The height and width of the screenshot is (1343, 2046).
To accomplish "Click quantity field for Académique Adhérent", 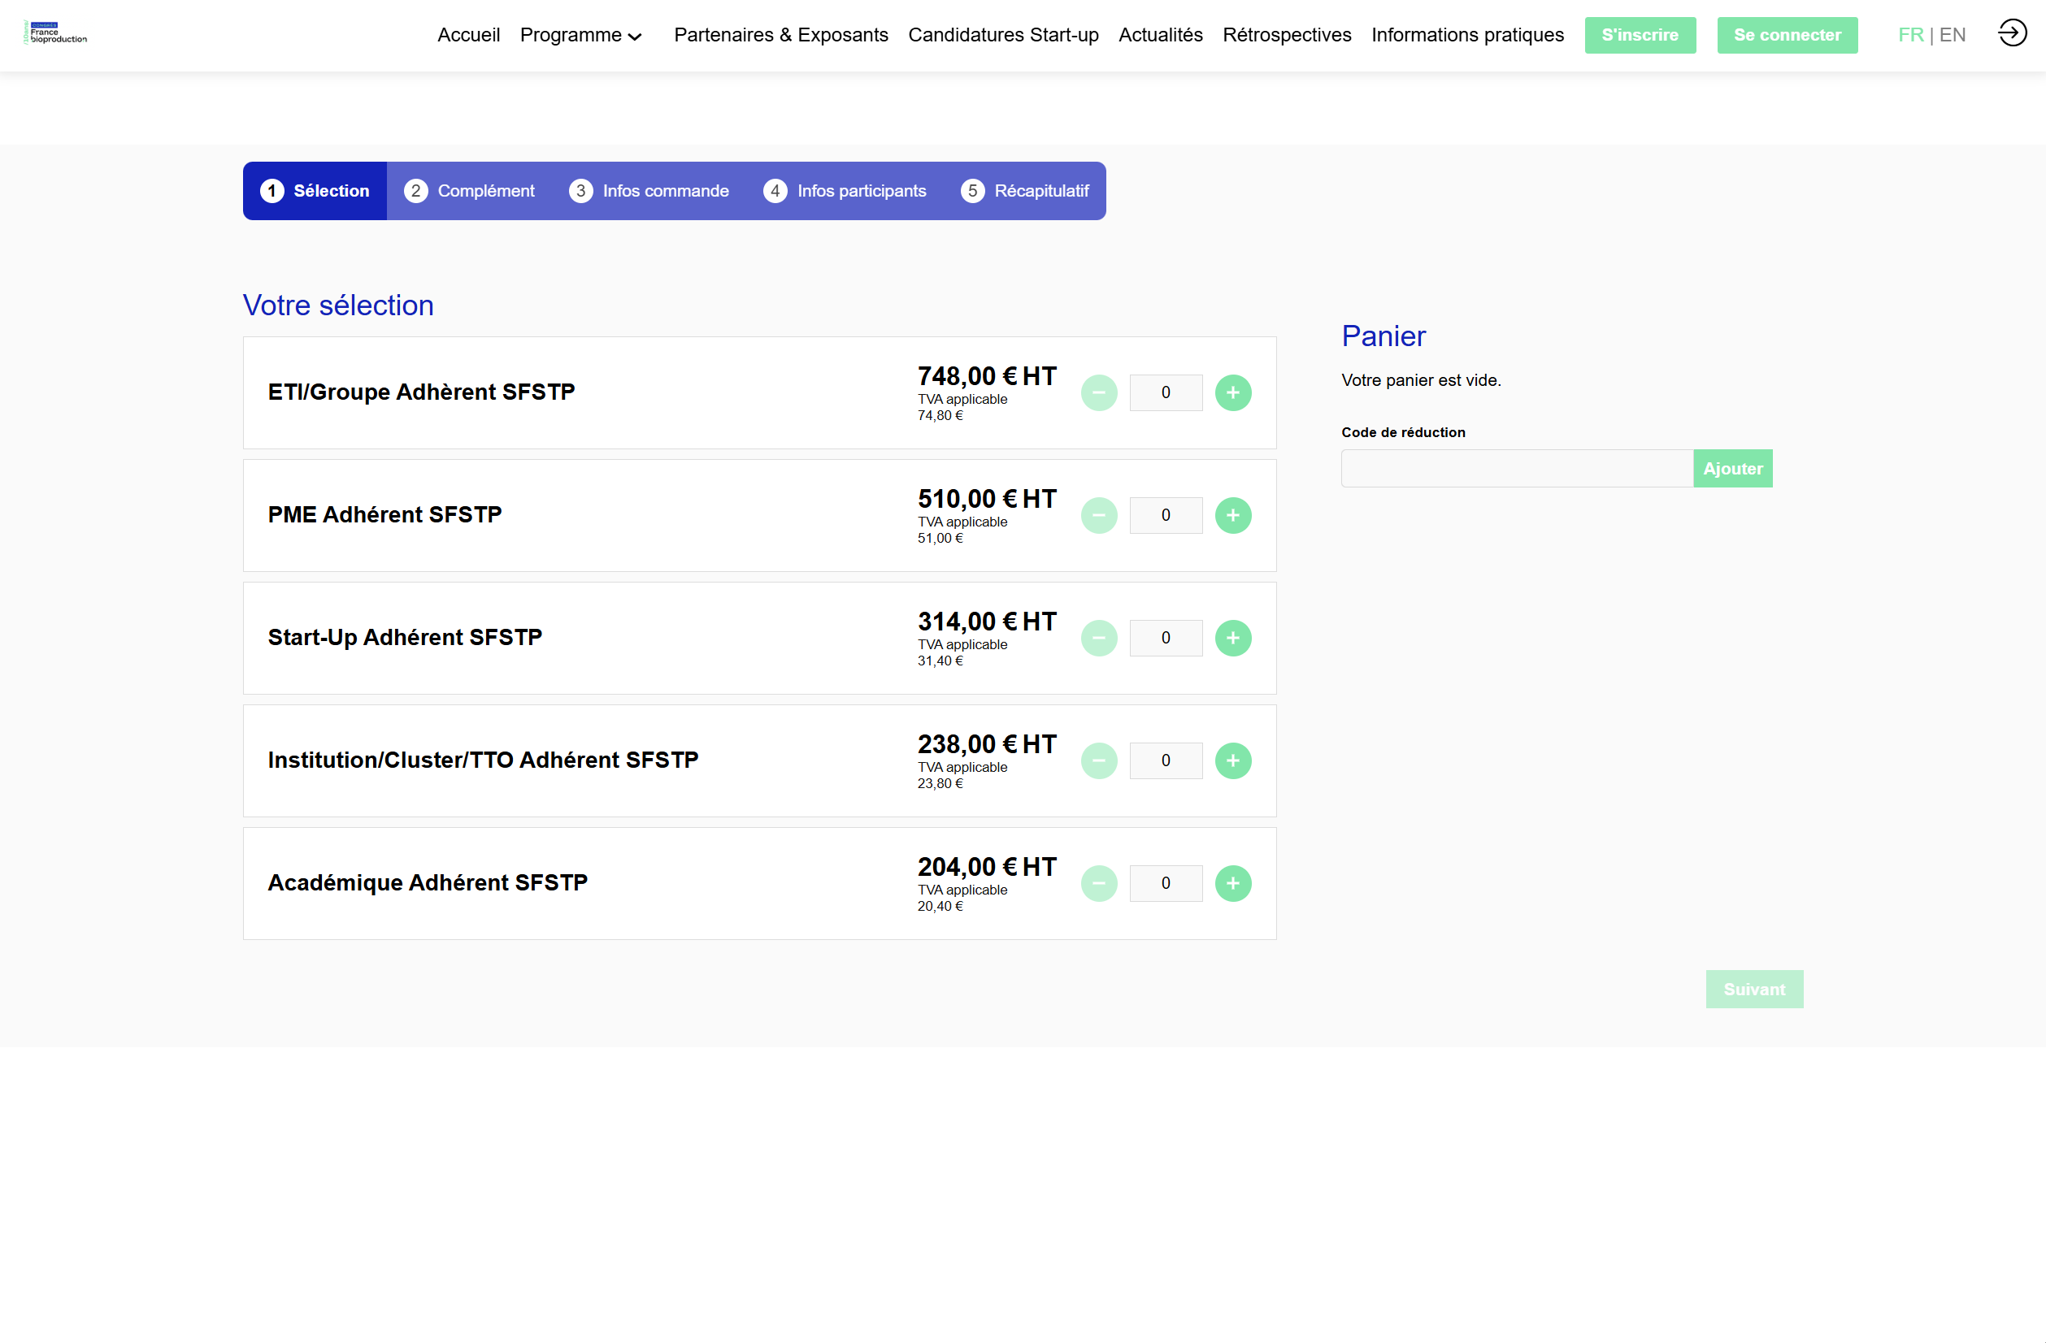I will point(1165,883).
